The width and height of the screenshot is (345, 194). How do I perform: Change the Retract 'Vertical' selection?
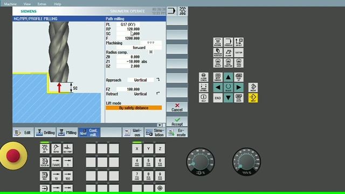(x=141, y=94)
